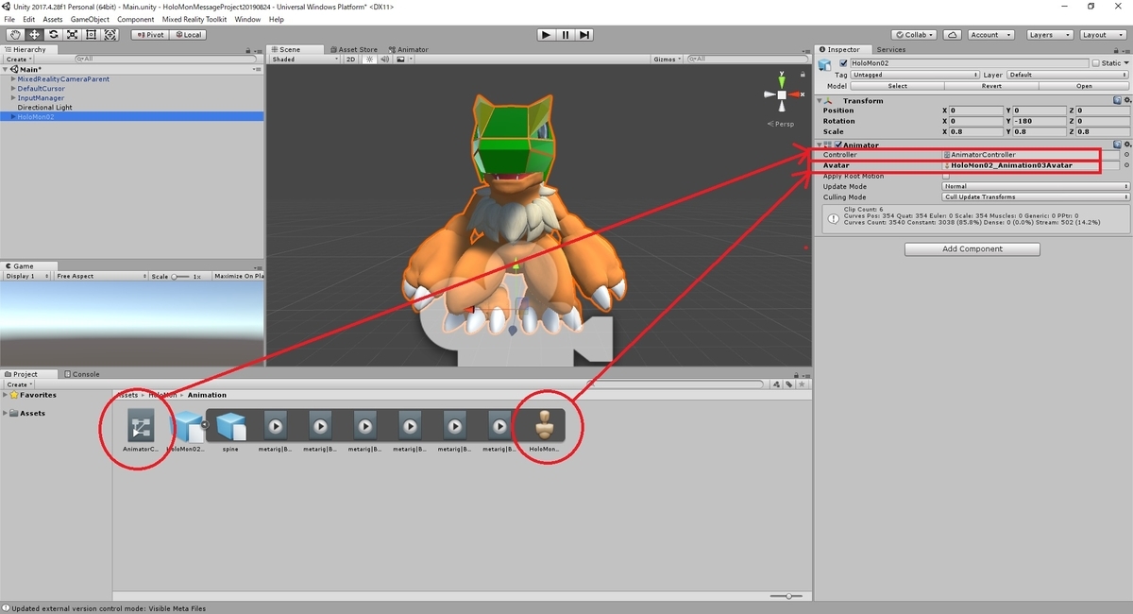Open Animator component gear settings

(1126, 145)
